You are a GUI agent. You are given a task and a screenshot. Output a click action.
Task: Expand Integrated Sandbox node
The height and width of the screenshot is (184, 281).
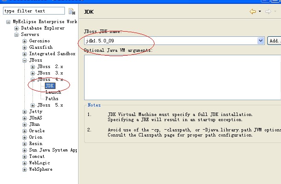tap(24, 54)
